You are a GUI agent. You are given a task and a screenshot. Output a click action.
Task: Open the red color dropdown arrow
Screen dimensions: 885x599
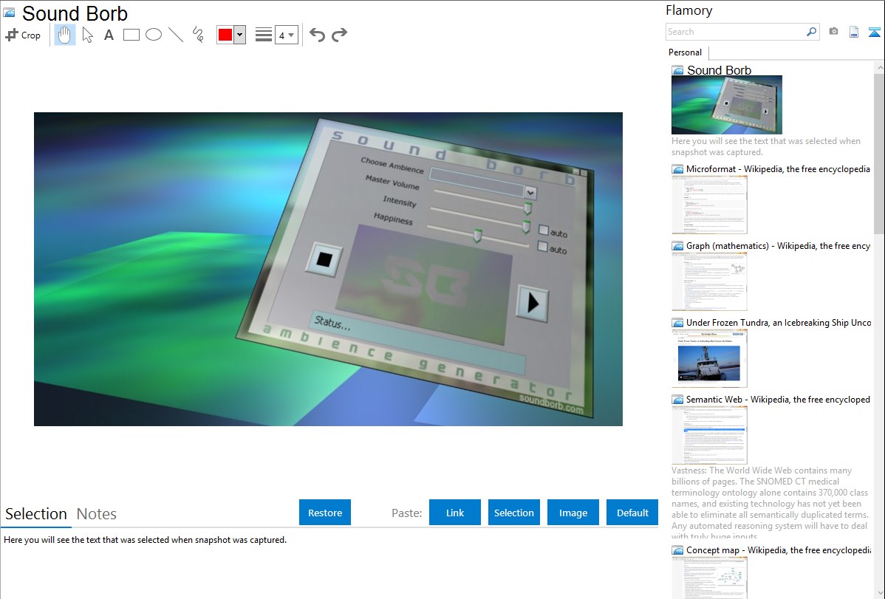(239, 35)
